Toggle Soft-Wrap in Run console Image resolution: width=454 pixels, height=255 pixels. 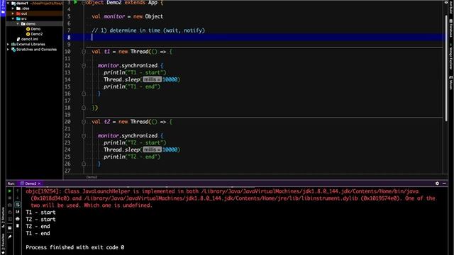pos(18,205)
